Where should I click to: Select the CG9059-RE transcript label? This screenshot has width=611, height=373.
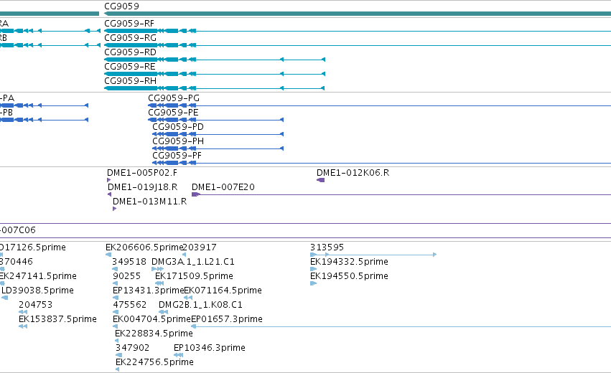pos(130,67)
